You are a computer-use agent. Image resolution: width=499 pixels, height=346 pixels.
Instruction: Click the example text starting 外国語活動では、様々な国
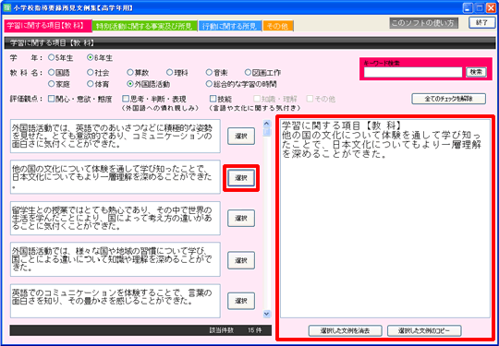pos(116,259)
